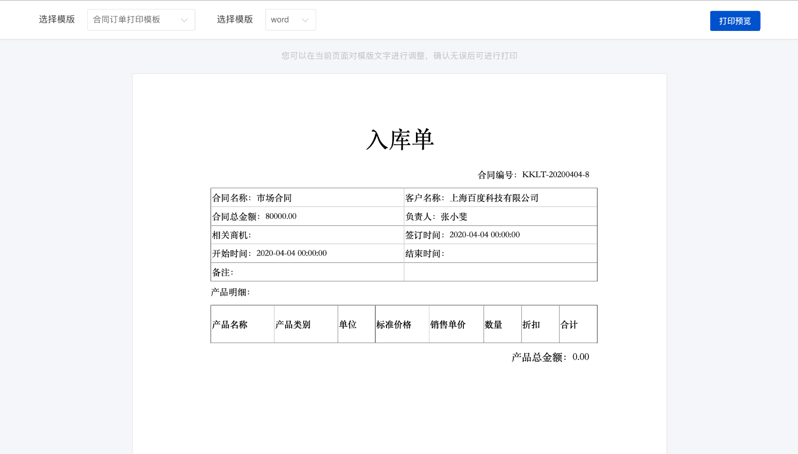Open the 合同订单打印模板 template dropdown
Screen dimensions: 798x454
click(141, 20)
